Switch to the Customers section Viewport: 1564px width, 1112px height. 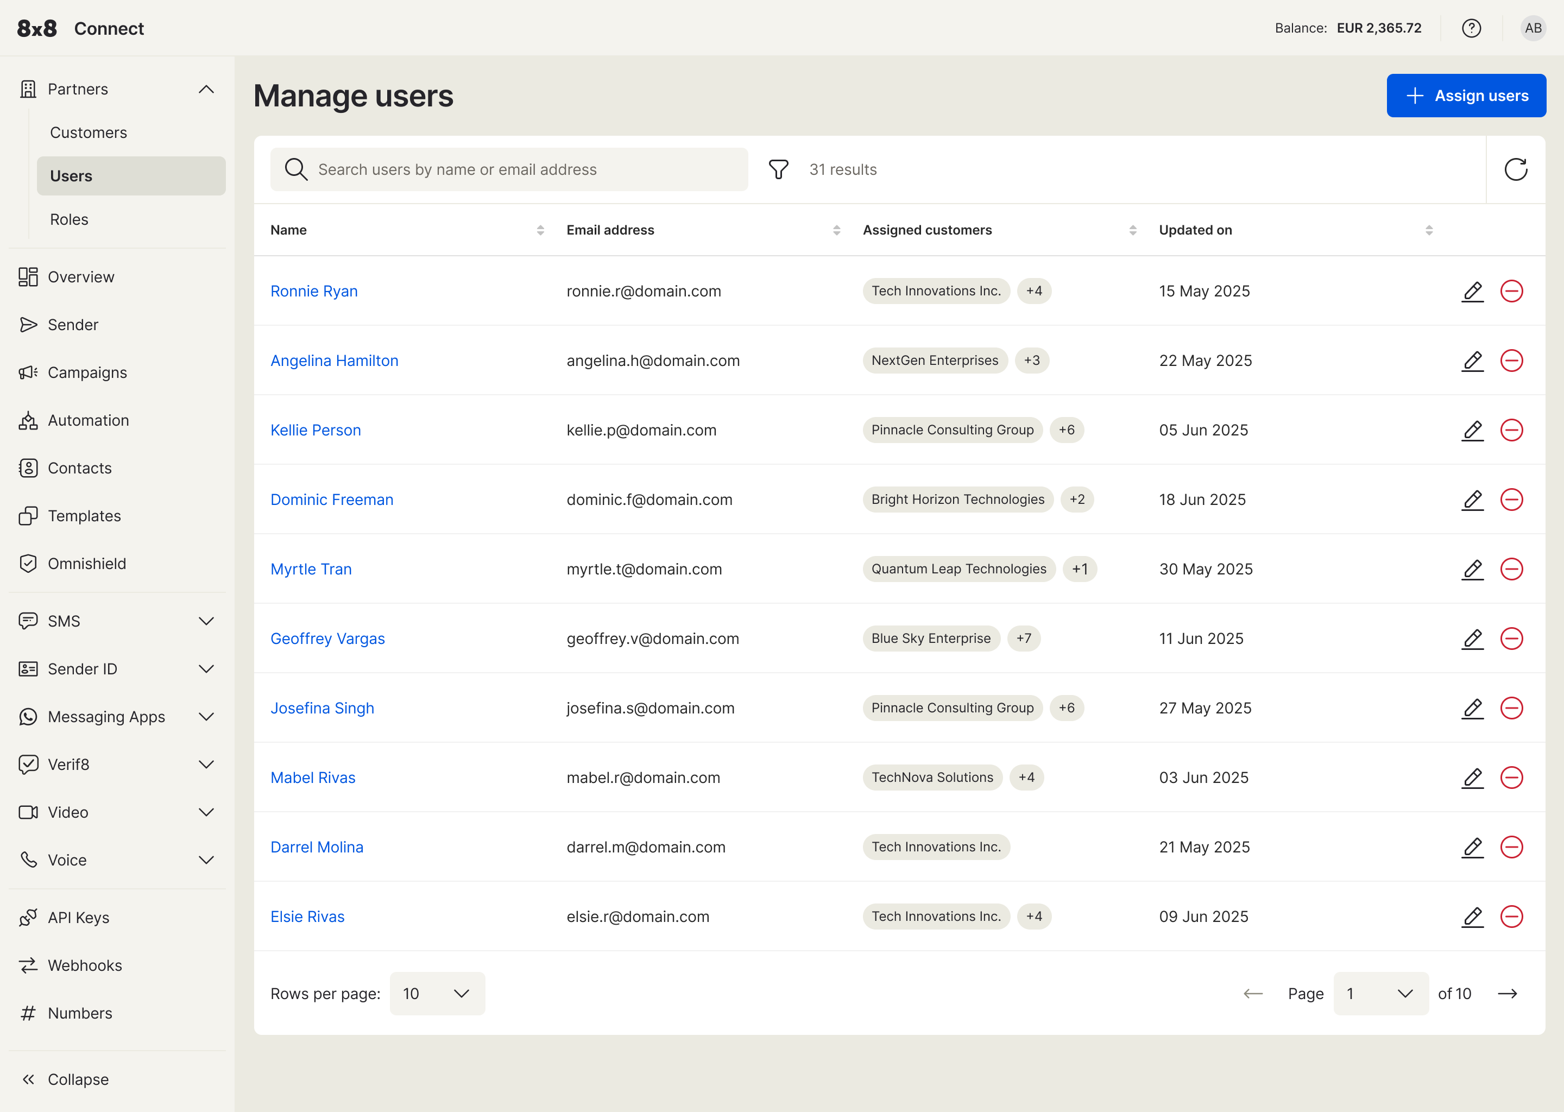pos(87,132)
